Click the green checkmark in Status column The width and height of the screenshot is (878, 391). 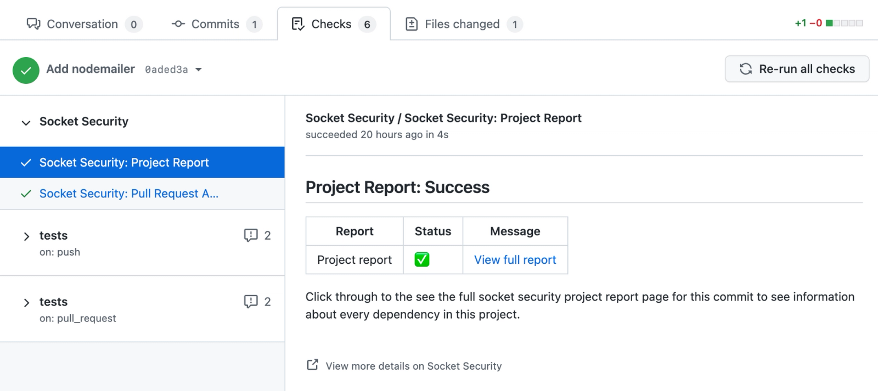[x=422, y=259]
